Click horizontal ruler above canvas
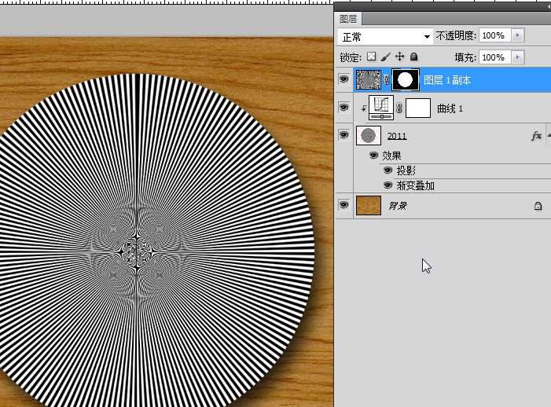Image resolution: width=551 pixels, height=407 pixels. tap(167, 2)
